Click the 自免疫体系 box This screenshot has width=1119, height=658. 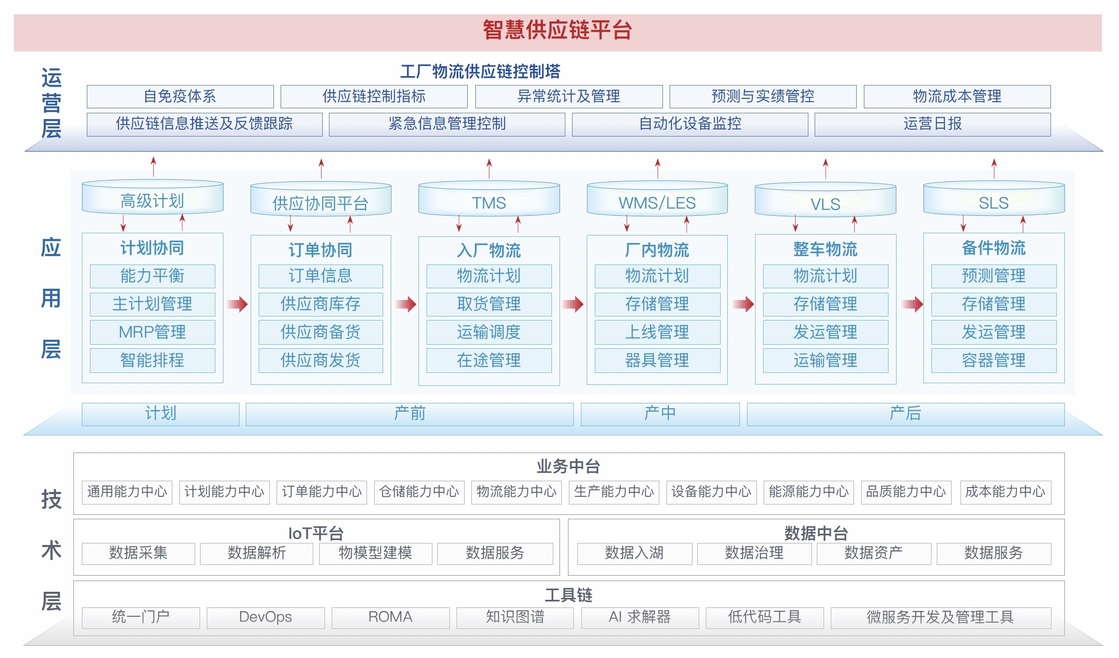tap(180, 96)
